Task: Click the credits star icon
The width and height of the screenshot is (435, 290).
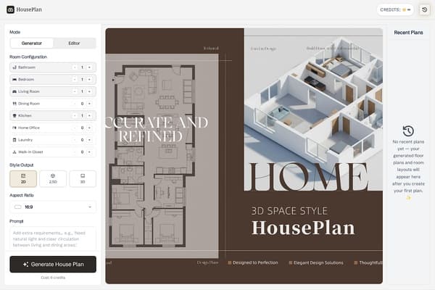Action: click(404, 9)
